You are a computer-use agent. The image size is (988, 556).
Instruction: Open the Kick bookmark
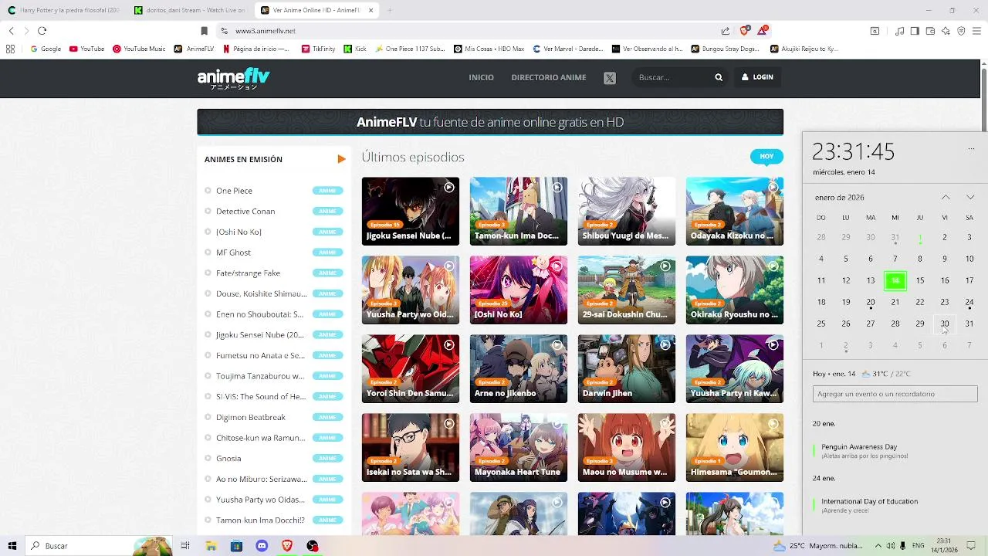[x=355, y=49]
